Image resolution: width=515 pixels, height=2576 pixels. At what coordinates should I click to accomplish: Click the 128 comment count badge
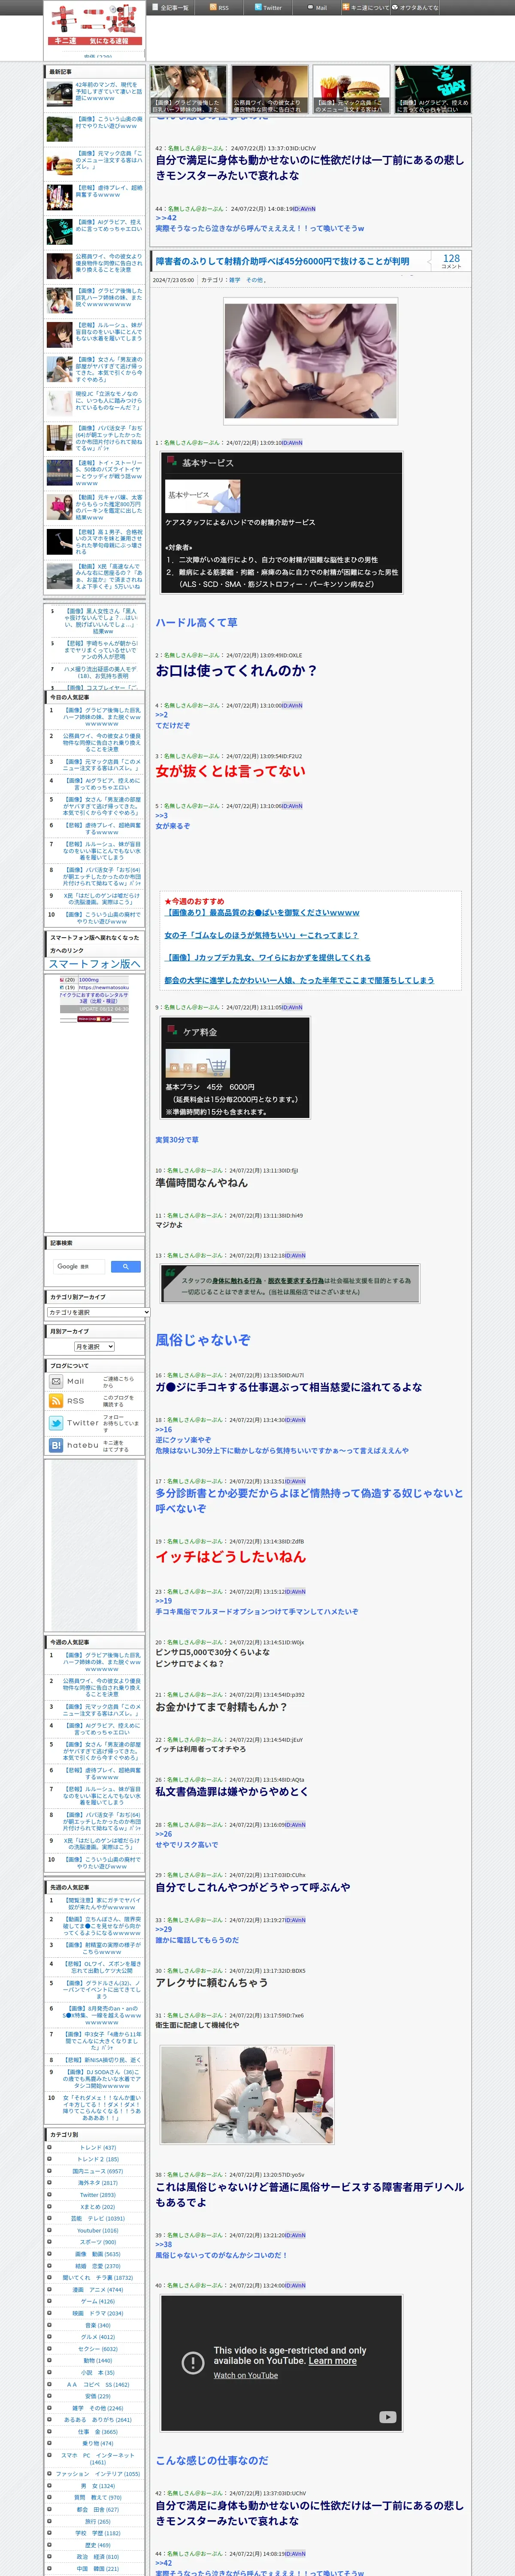(451, 260)
